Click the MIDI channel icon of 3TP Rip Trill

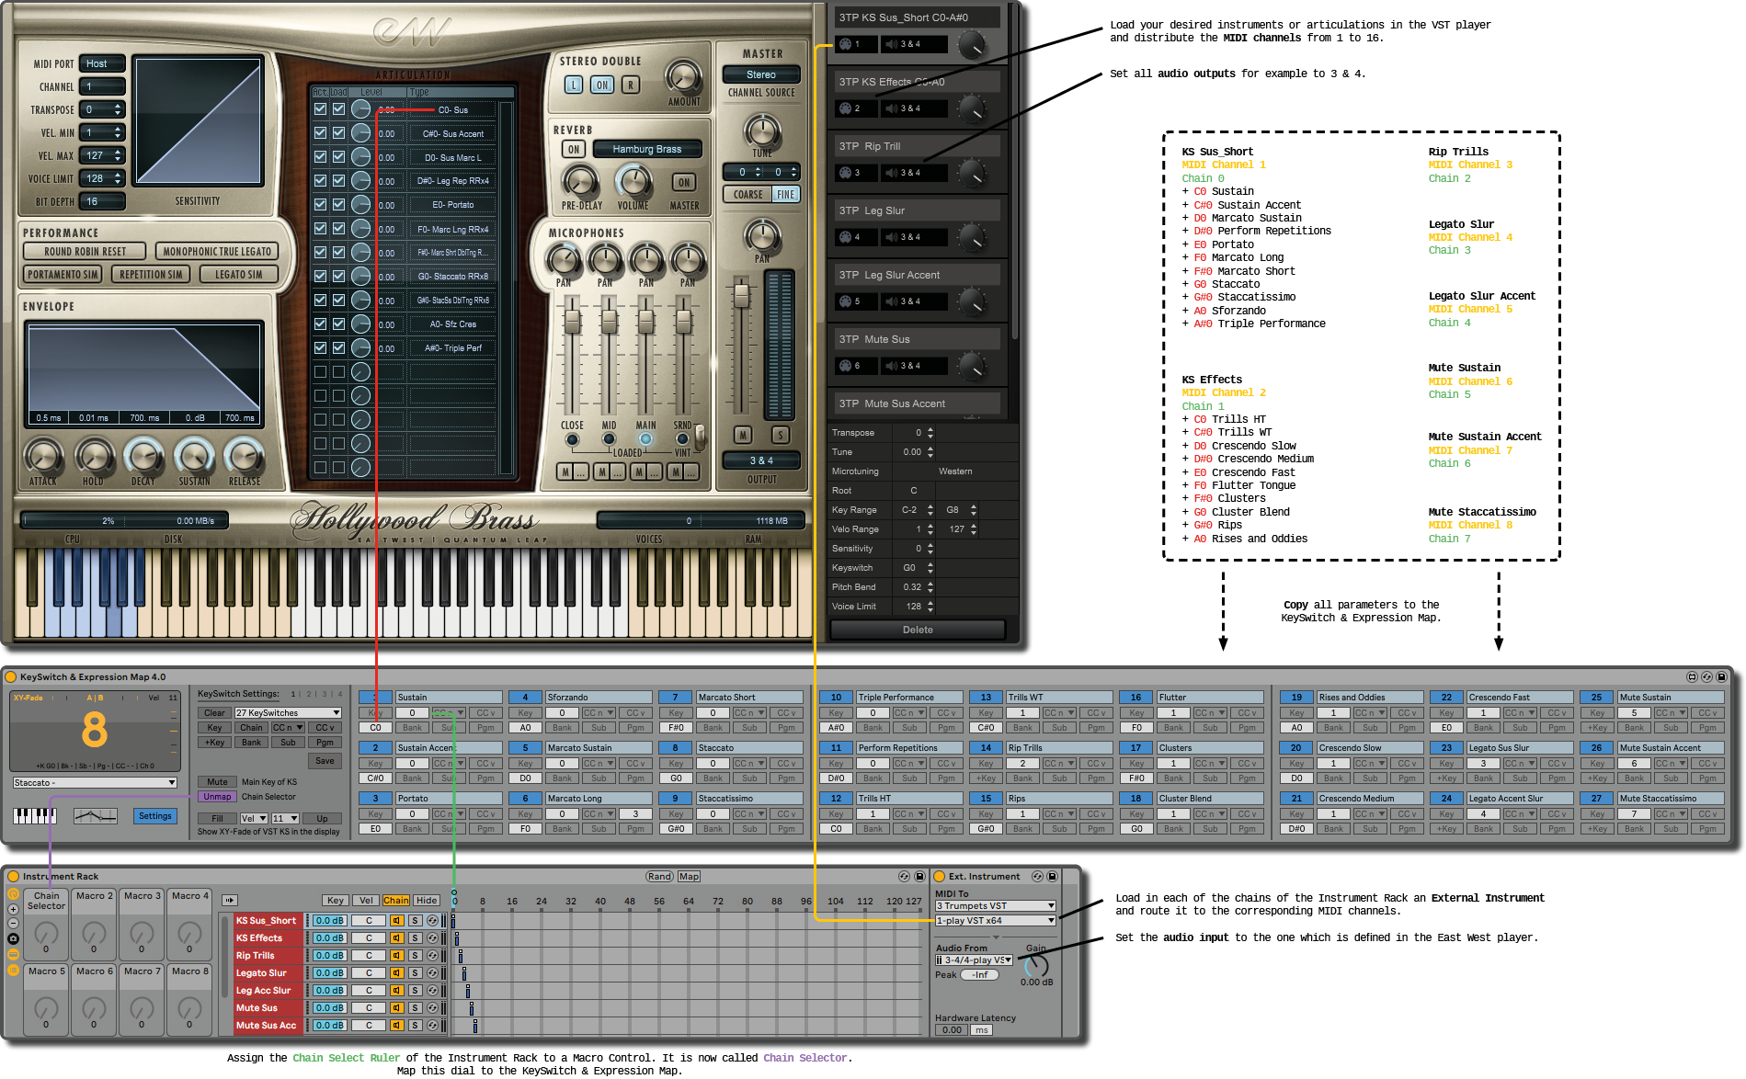tap(845, 173)
